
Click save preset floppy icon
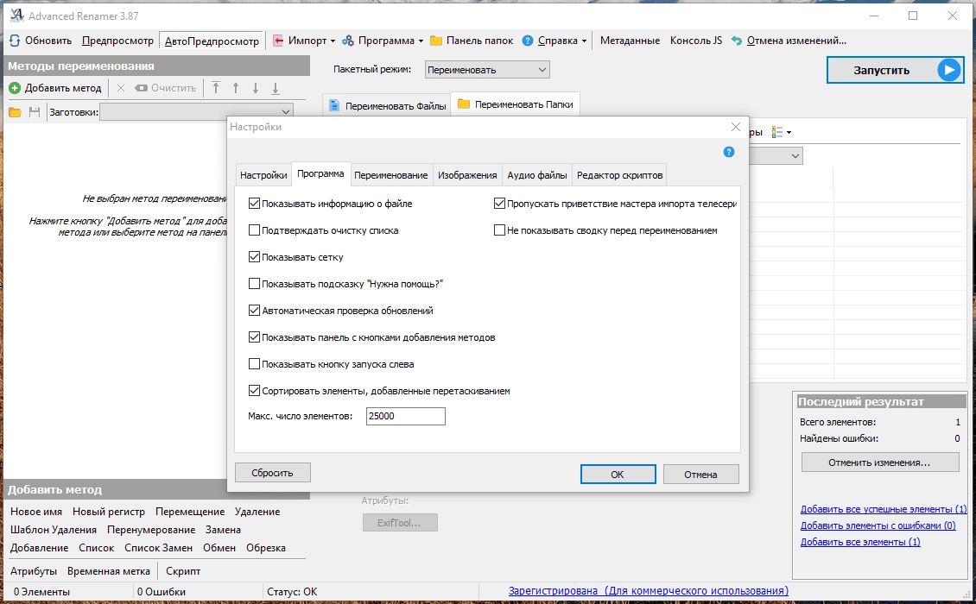click(x=35, y=112)
